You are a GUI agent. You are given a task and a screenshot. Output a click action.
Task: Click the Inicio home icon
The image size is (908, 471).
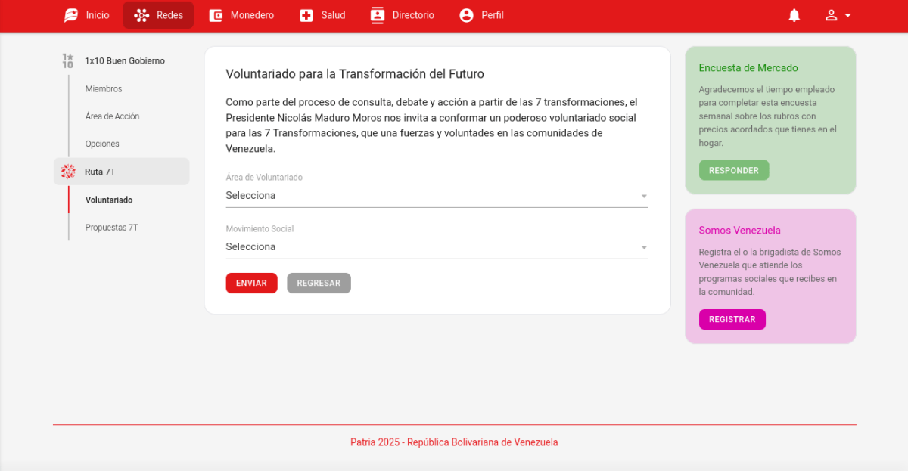[71, 15]
